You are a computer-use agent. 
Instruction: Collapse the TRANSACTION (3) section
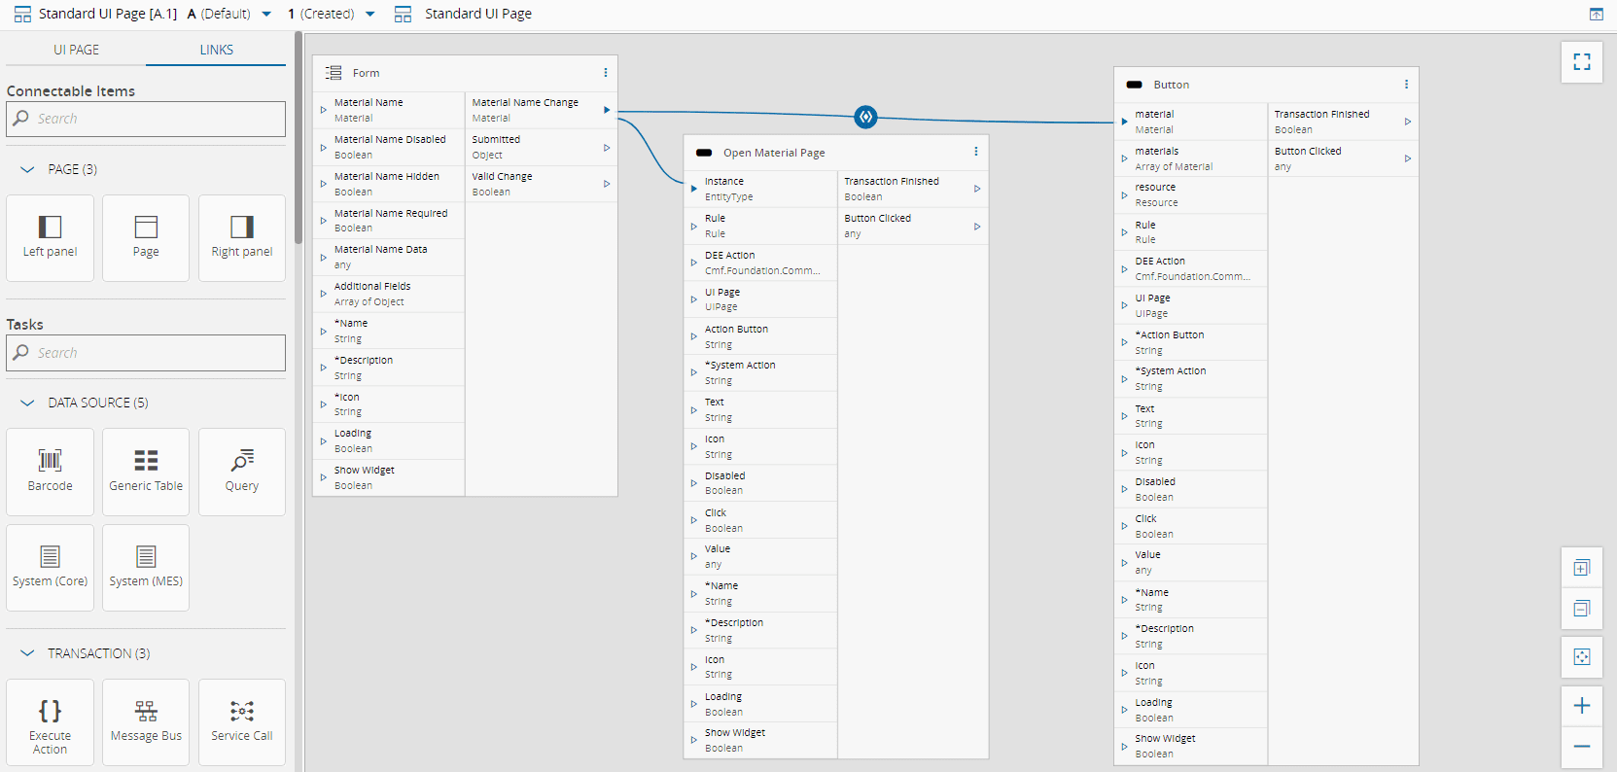[27, 653]
